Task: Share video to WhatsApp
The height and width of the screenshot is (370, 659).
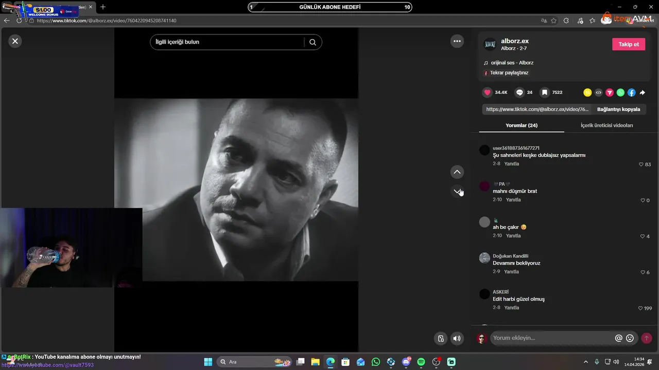Action: point(620,92)
